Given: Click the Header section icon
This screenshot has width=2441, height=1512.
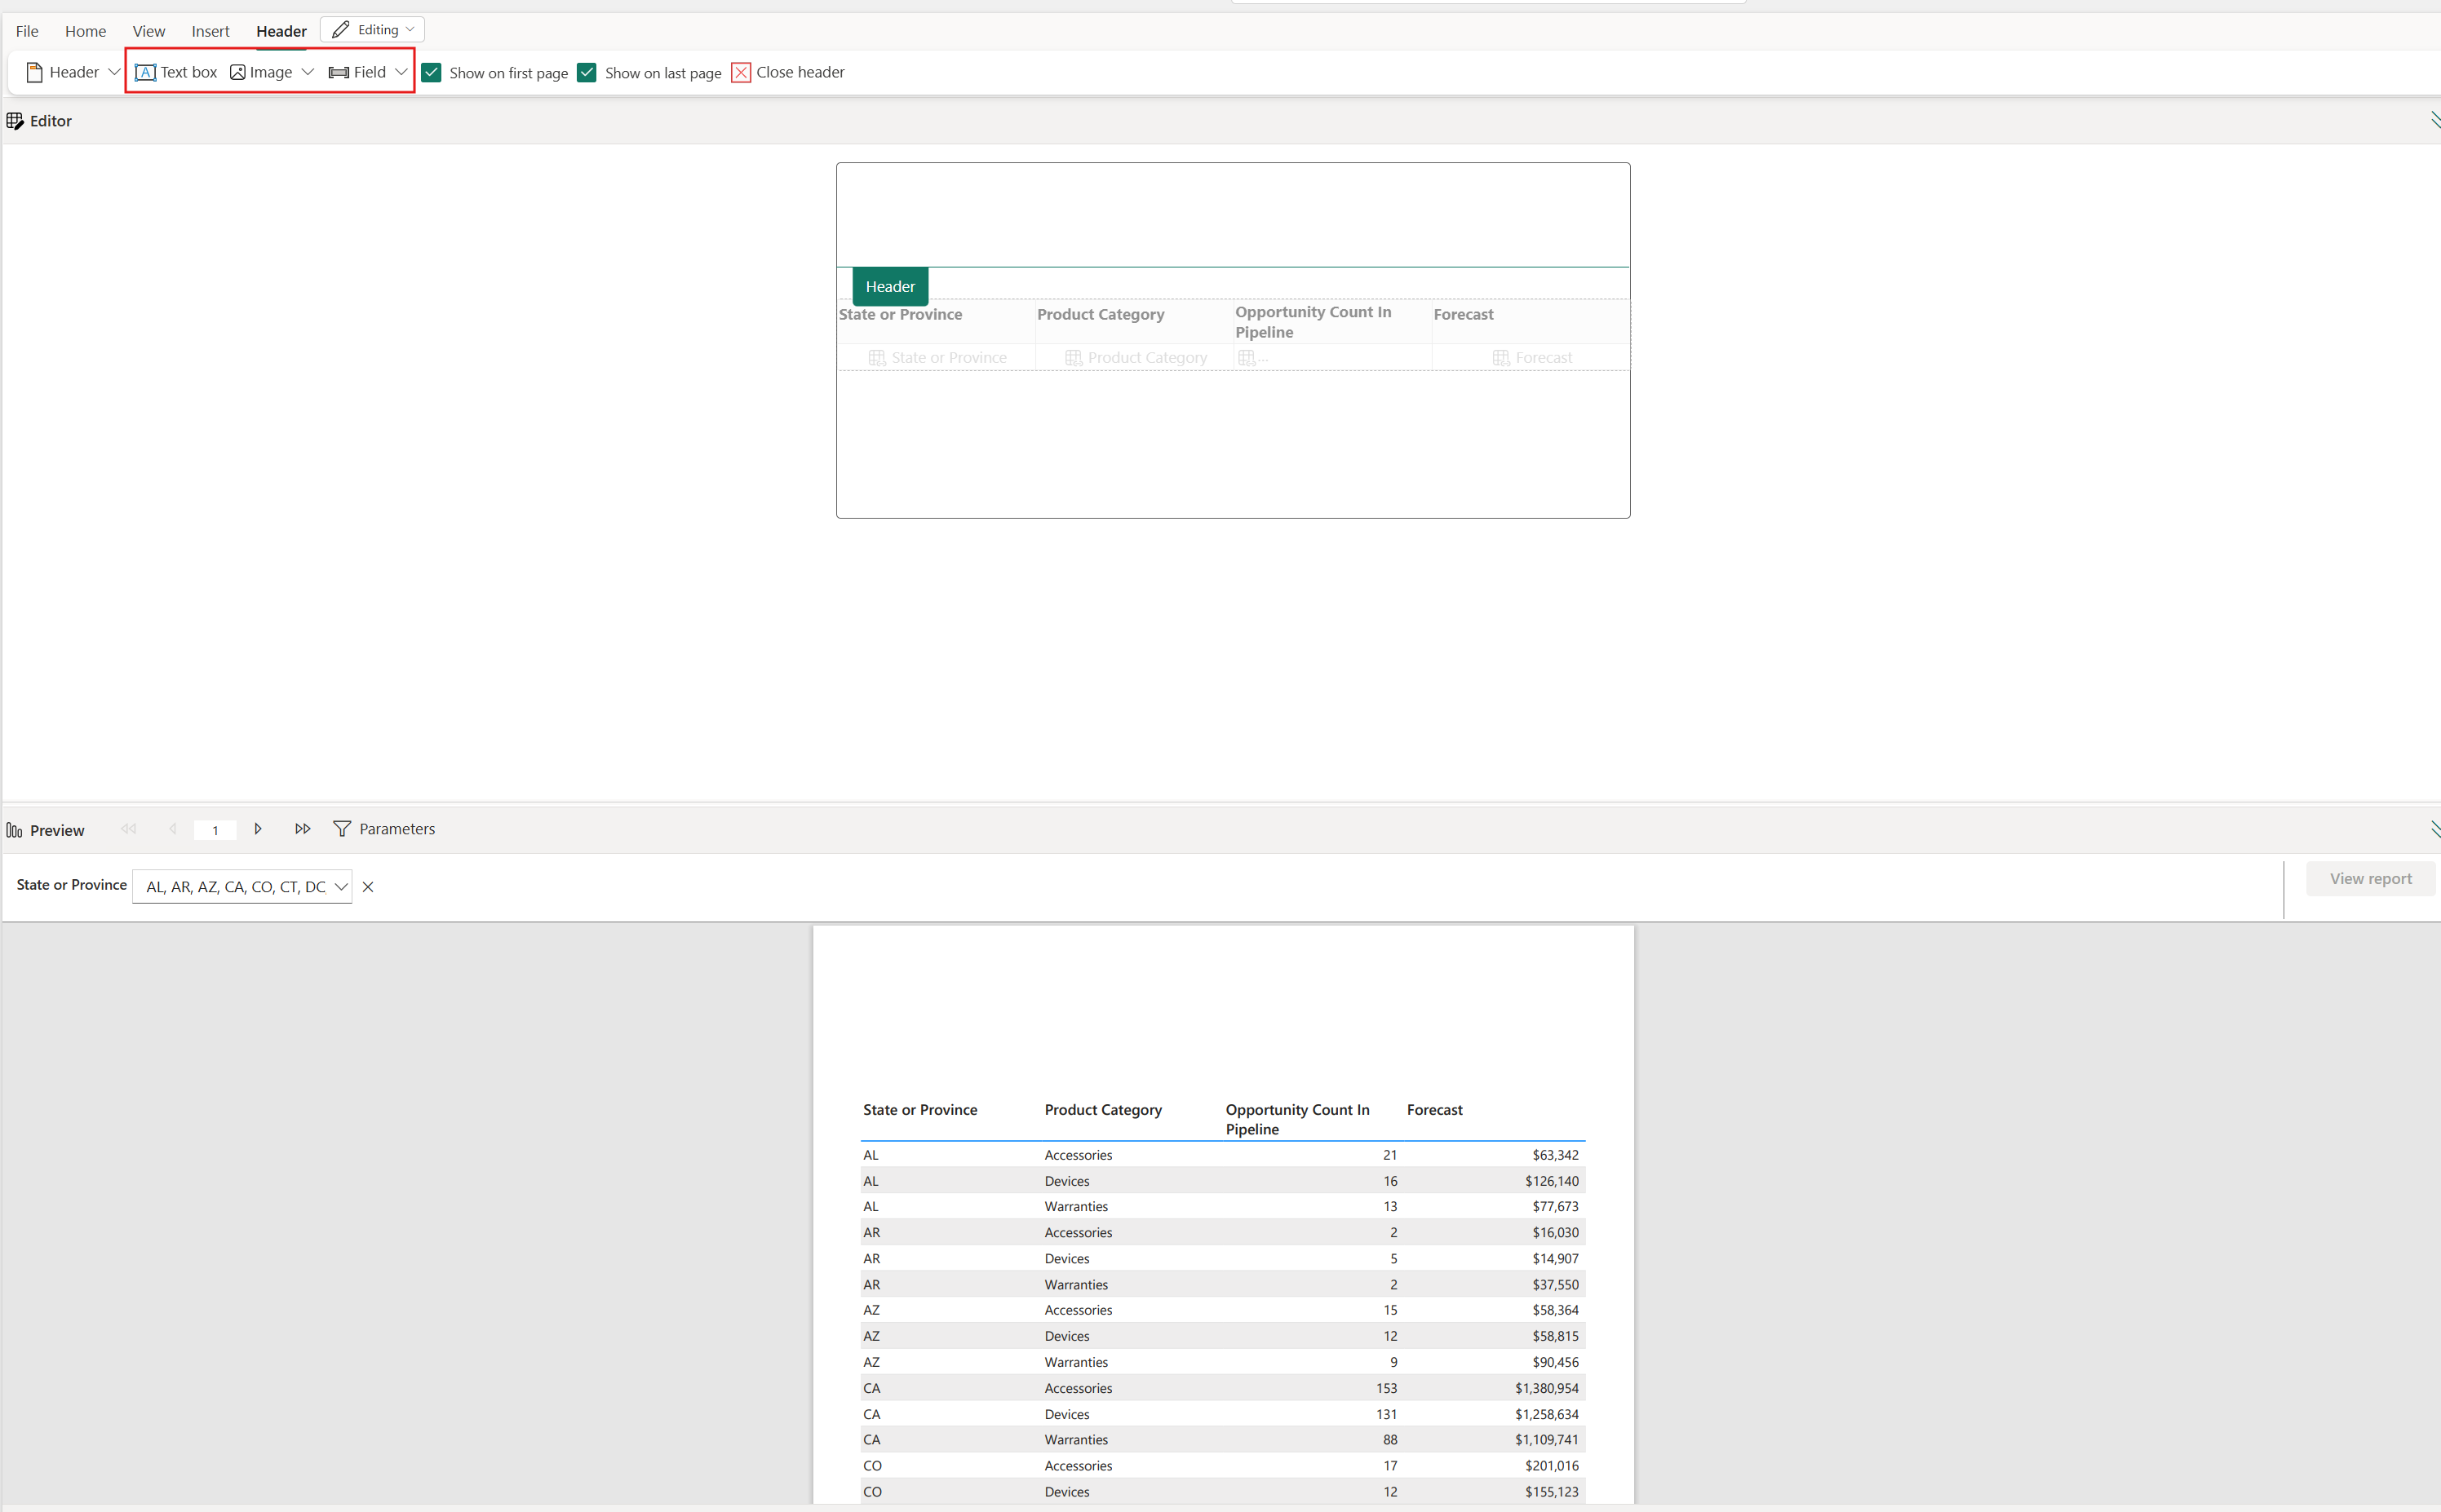Looking at the screenshot, I should pos(33,72).
